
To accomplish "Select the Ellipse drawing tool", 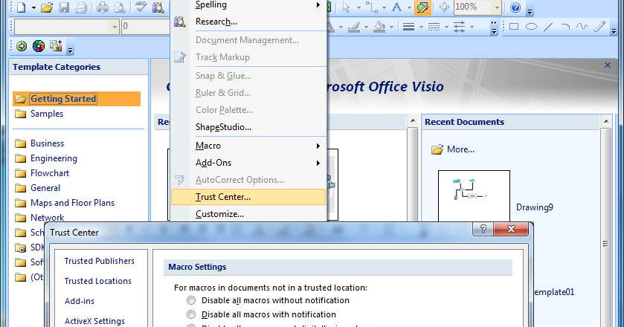I will tap(531, 27).
